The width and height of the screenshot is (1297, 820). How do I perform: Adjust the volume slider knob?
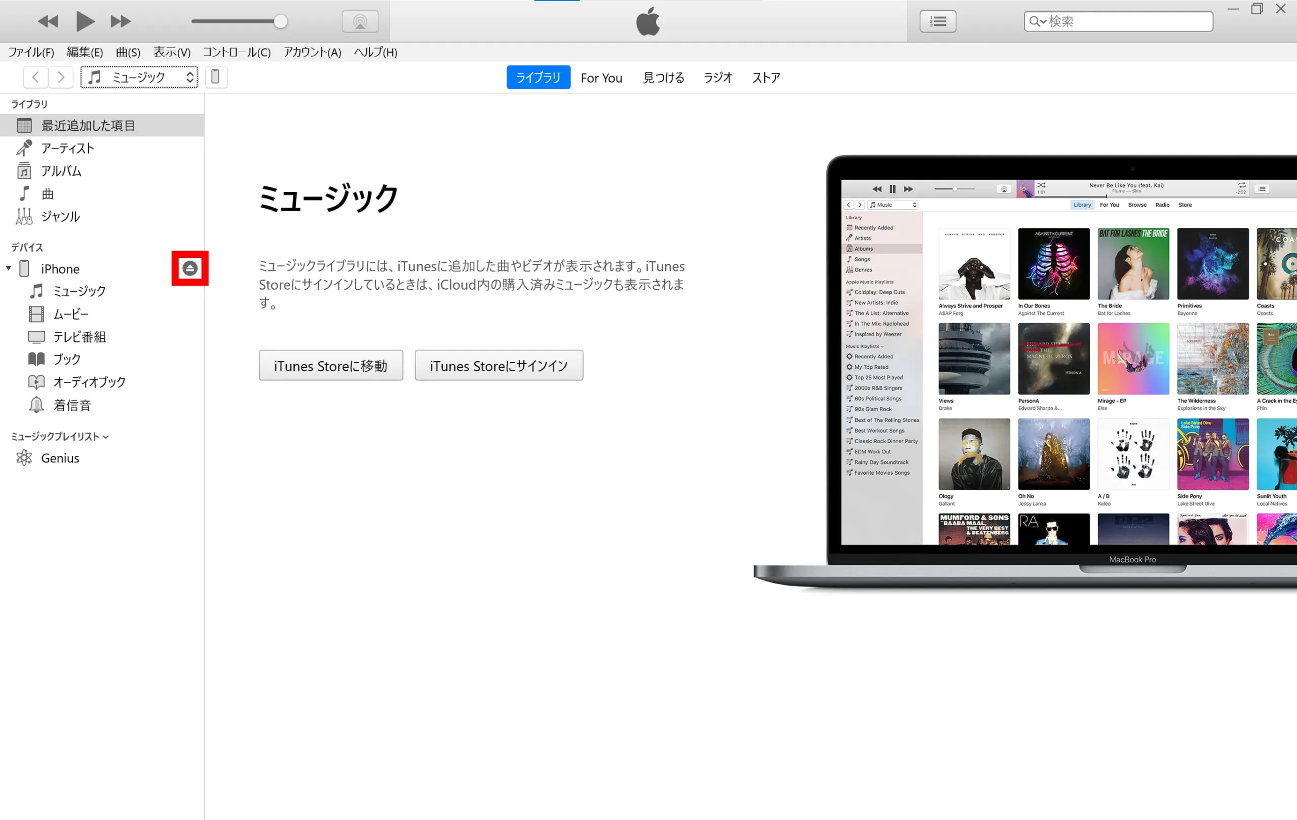(x=280, y=22)
